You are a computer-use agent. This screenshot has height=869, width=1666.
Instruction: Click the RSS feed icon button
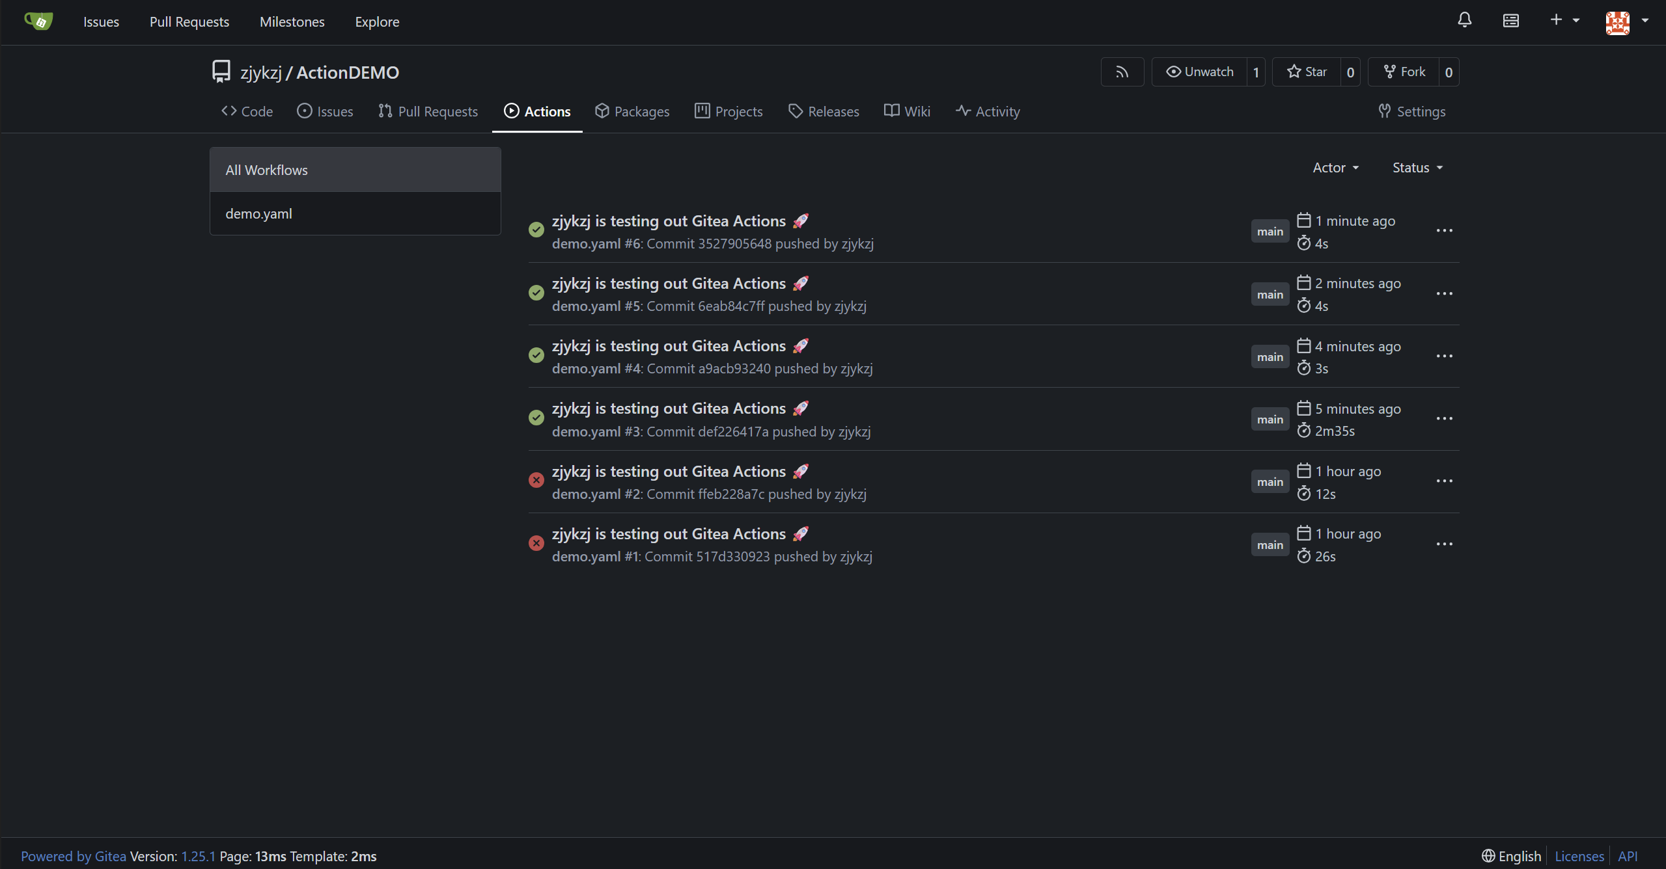pos(1122,72)
